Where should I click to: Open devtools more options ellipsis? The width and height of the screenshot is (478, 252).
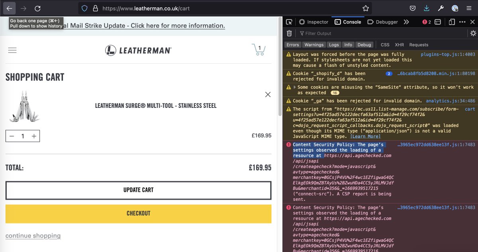(463, 22)
